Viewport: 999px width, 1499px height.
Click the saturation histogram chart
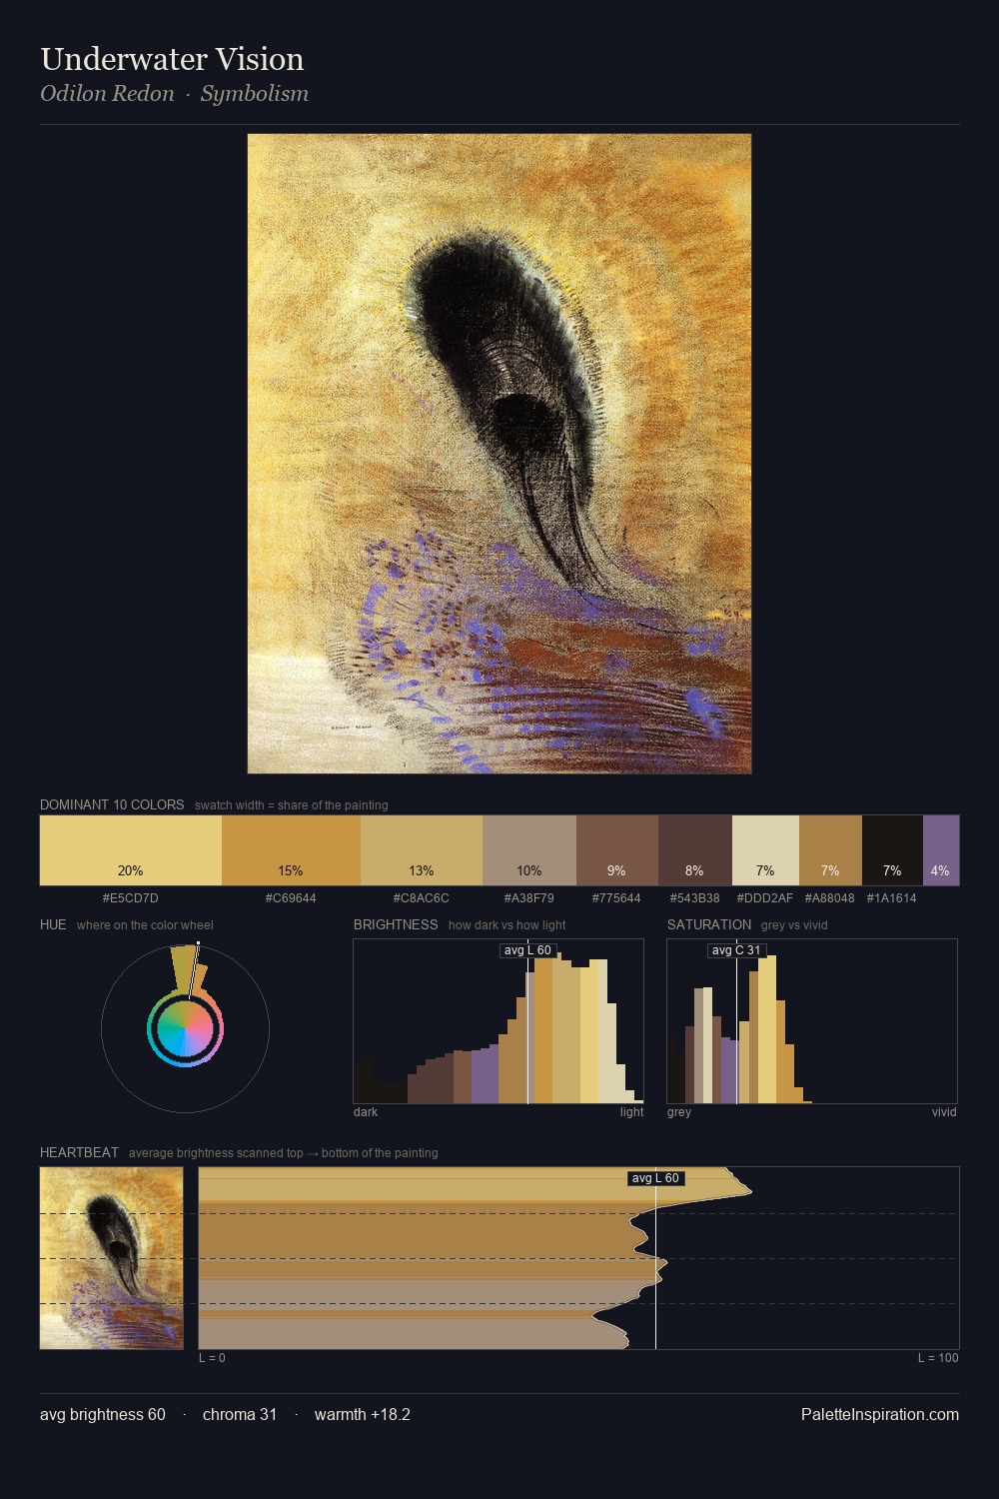point(812,1021)
